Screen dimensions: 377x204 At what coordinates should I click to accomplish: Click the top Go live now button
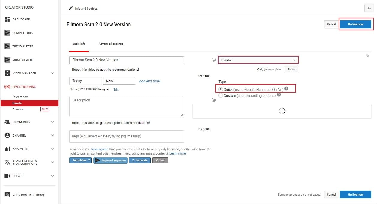pyautogui.click(x=355, y=24)
